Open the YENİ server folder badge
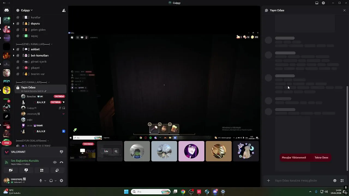Image resolution: width=349 pixels, height=196 pixels. click(7, 143)
